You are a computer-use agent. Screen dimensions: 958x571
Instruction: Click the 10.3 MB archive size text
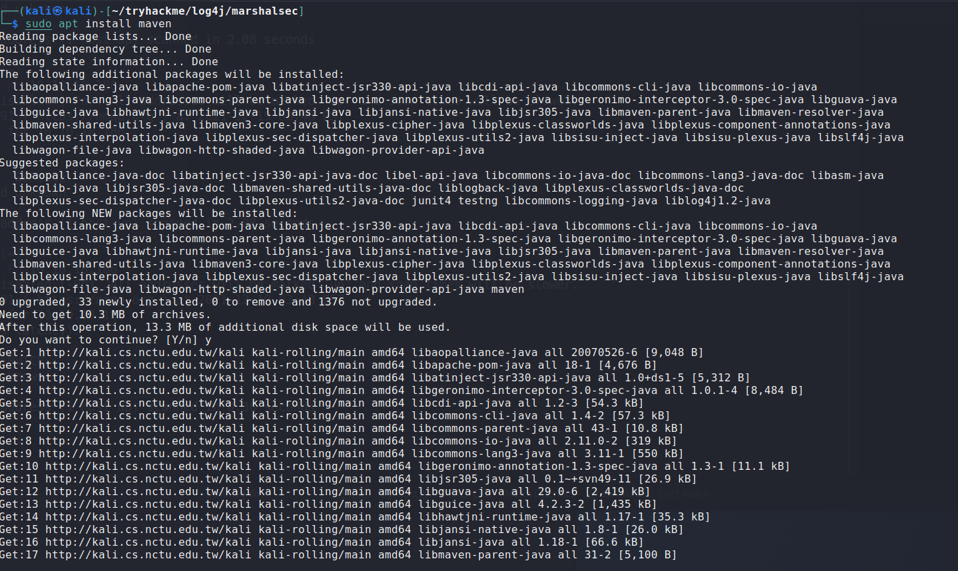click(x=102, y=315)
